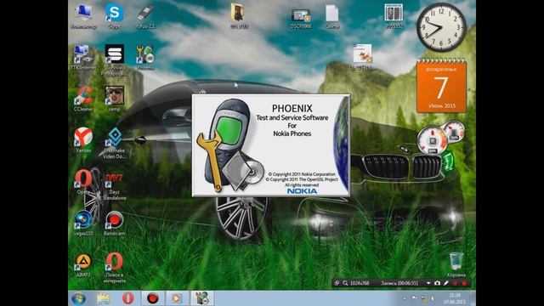This screenshot has width=544, height=306.
Task: Select the pencil draw tool on recording bar
Action: pyautogui.click(x=445, y=283)
